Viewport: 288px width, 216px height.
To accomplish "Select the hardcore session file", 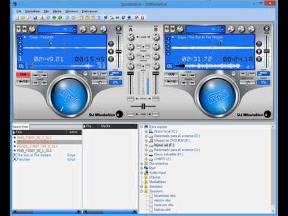I will (164, 205).
